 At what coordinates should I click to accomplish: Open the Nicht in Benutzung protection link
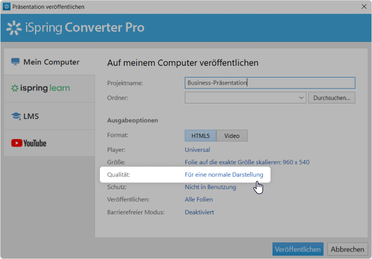pos(210,187)
